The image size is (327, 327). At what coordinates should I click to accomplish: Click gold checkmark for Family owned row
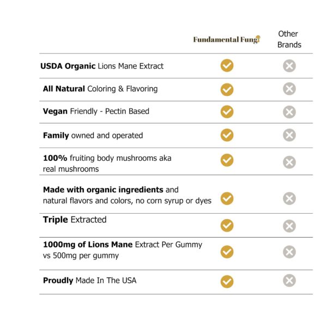tap(227, 135)
